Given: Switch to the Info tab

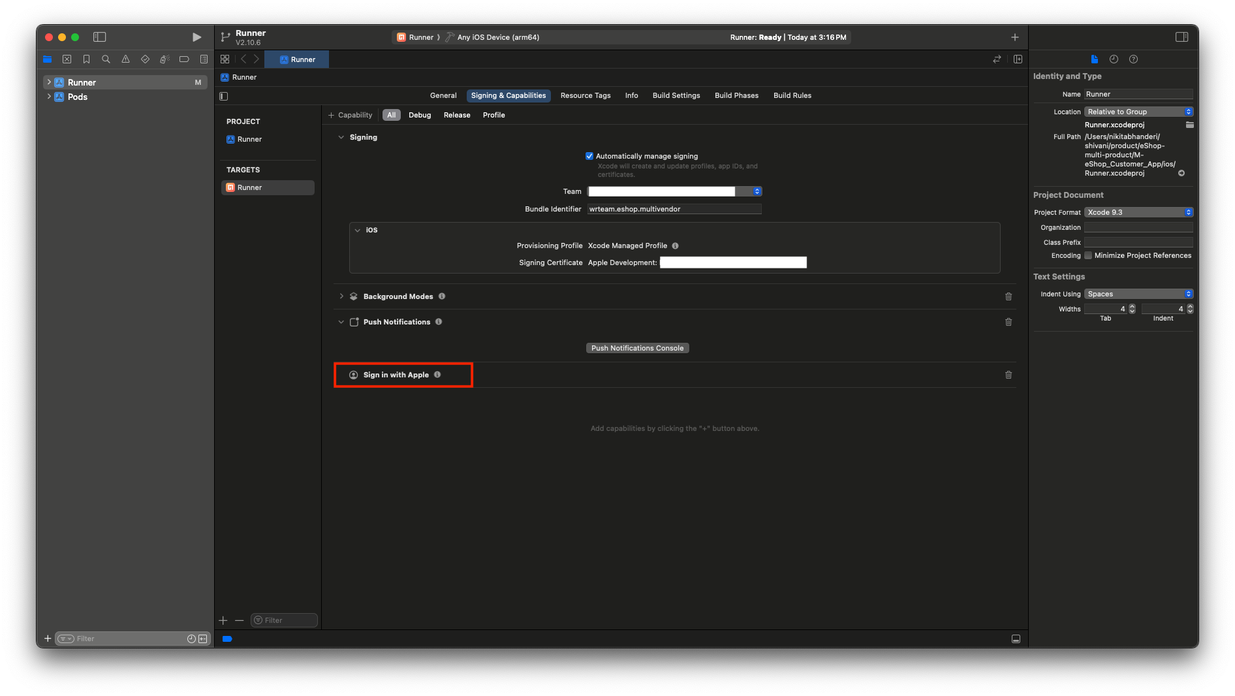Looking at the screenshot, I should (x=631, y=95).
